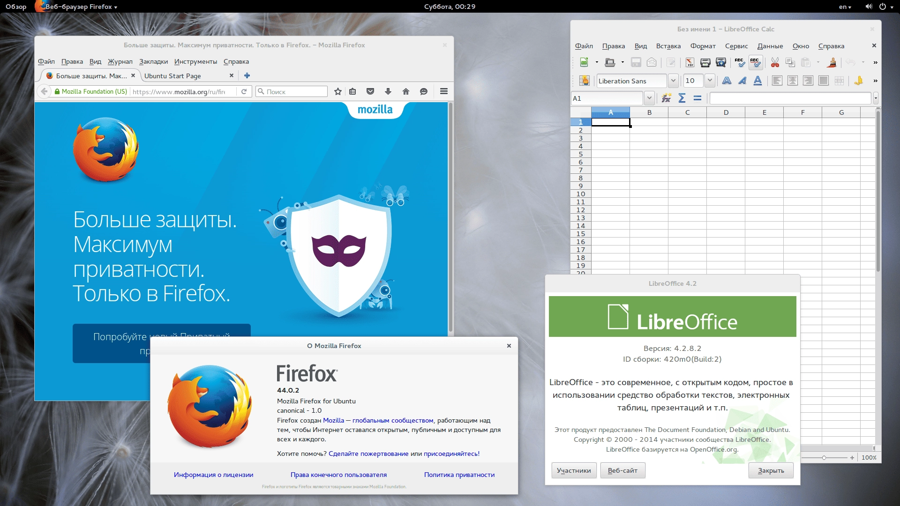Open the Name Box dropdown next to A1

[649, 98]
